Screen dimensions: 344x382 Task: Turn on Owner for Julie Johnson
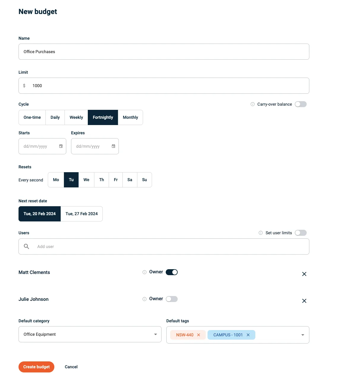pyautogui.click(x=172, y=299)
